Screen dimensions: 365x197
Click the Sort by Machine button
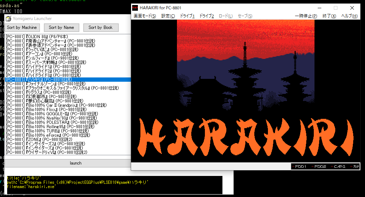pyautogui.click(x=22, y=27)
